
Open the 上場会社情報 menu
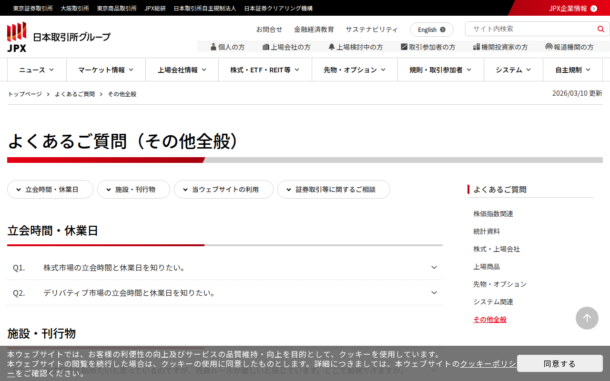coord(182,70)
